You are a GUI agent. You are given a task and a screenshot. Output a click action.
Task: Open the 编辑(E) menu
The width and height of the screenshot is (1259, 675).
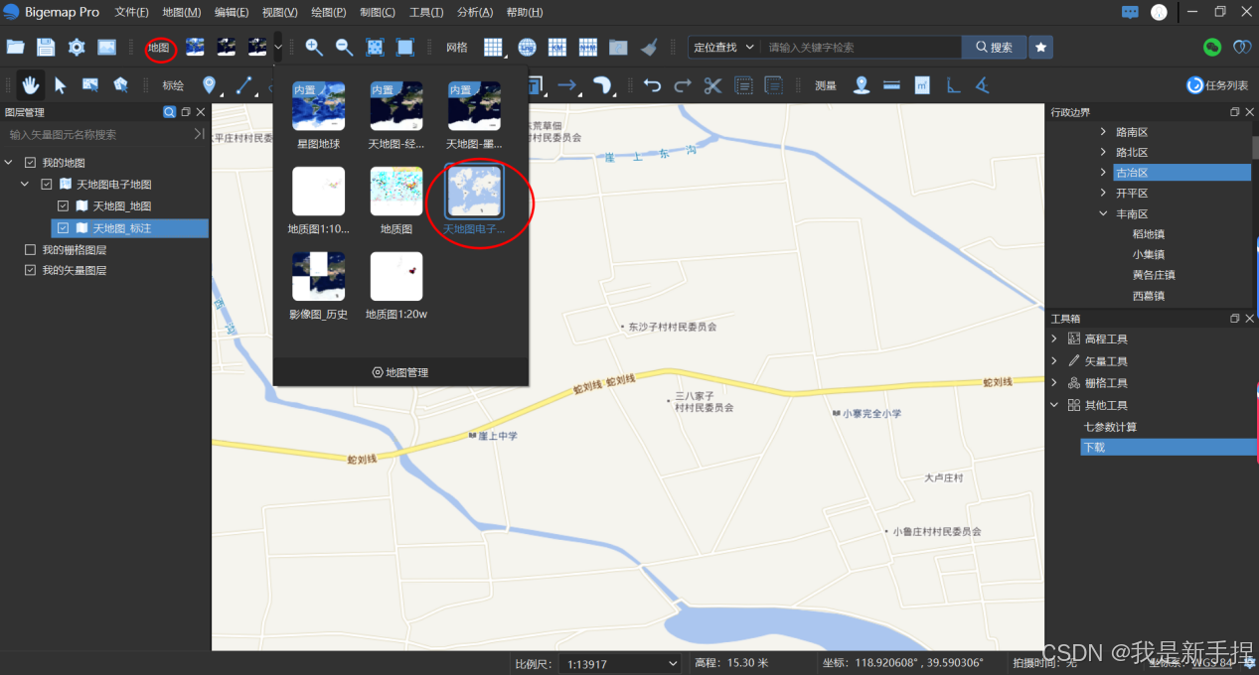(x=232, y=12)
